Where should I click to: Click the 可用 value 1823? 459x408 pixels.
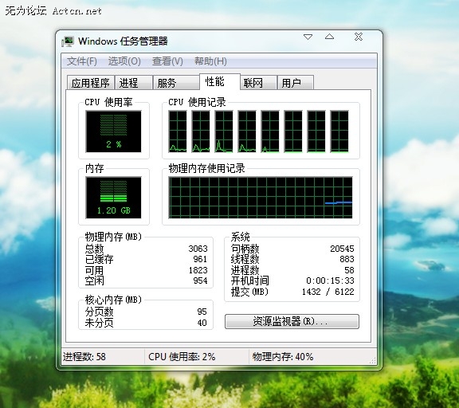coord(198,270)
